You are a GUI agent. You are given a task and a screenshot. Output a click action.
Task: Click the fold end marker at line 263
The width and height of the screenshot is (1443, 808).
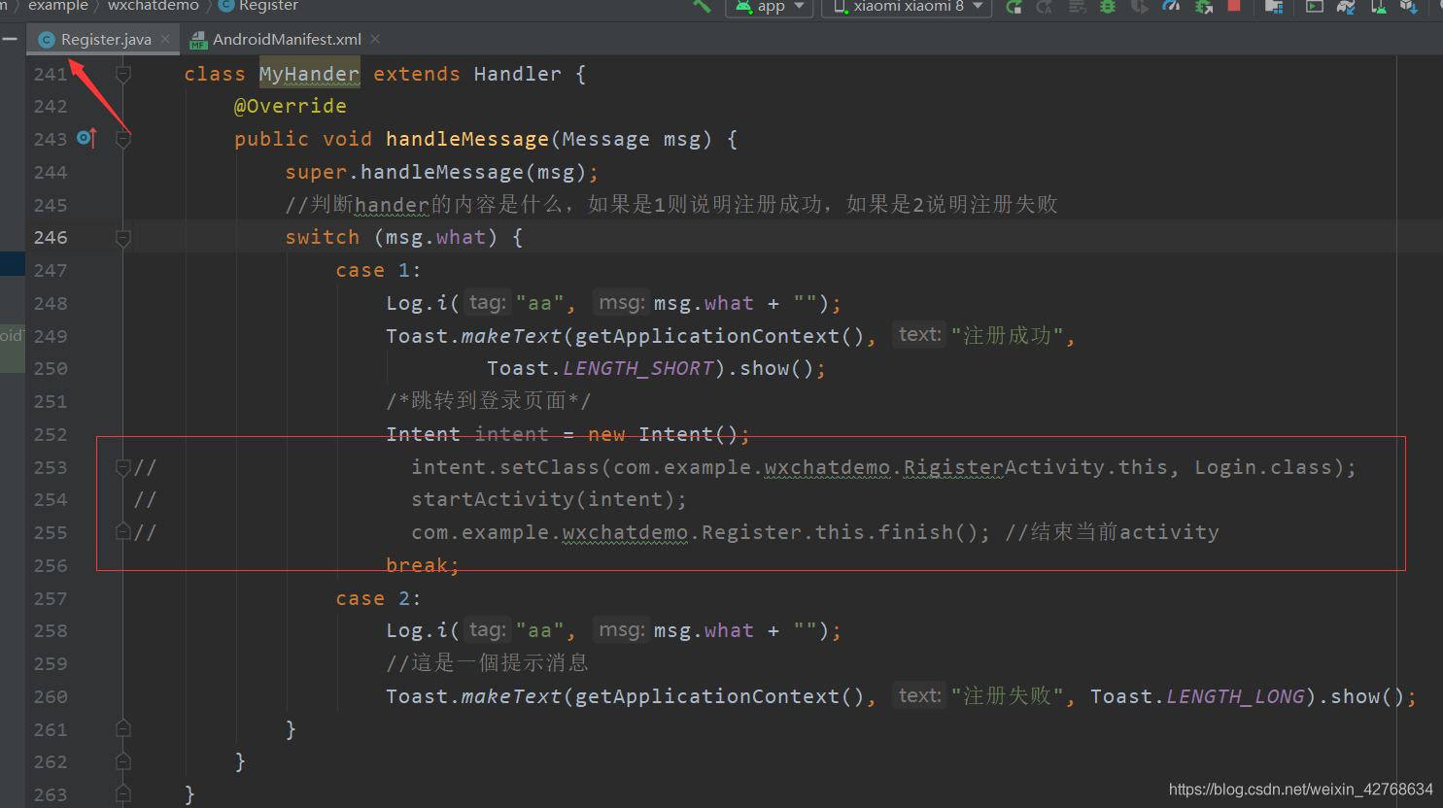(123, 794)
